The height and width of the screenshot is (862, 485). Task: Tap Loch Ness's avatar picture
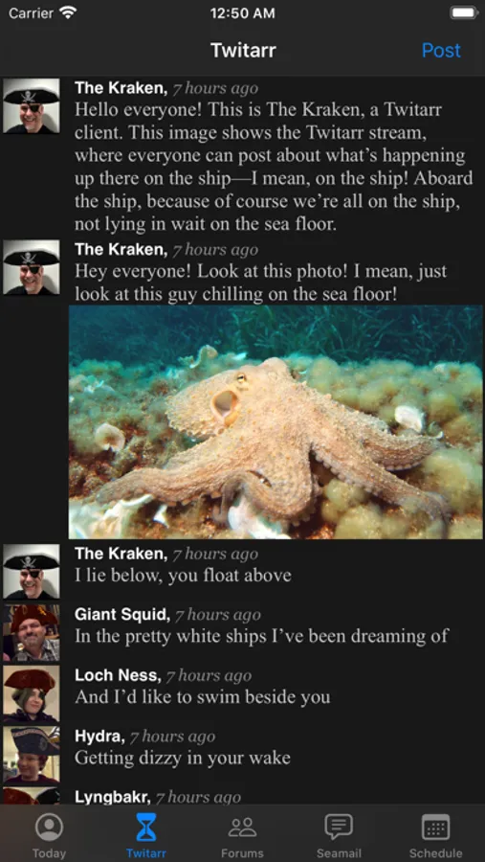pyautogui.click(x=32, y=693)
